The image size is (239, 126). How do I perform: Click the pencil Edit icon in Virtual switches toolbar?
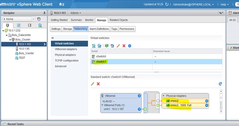click(x=118, y=46)
